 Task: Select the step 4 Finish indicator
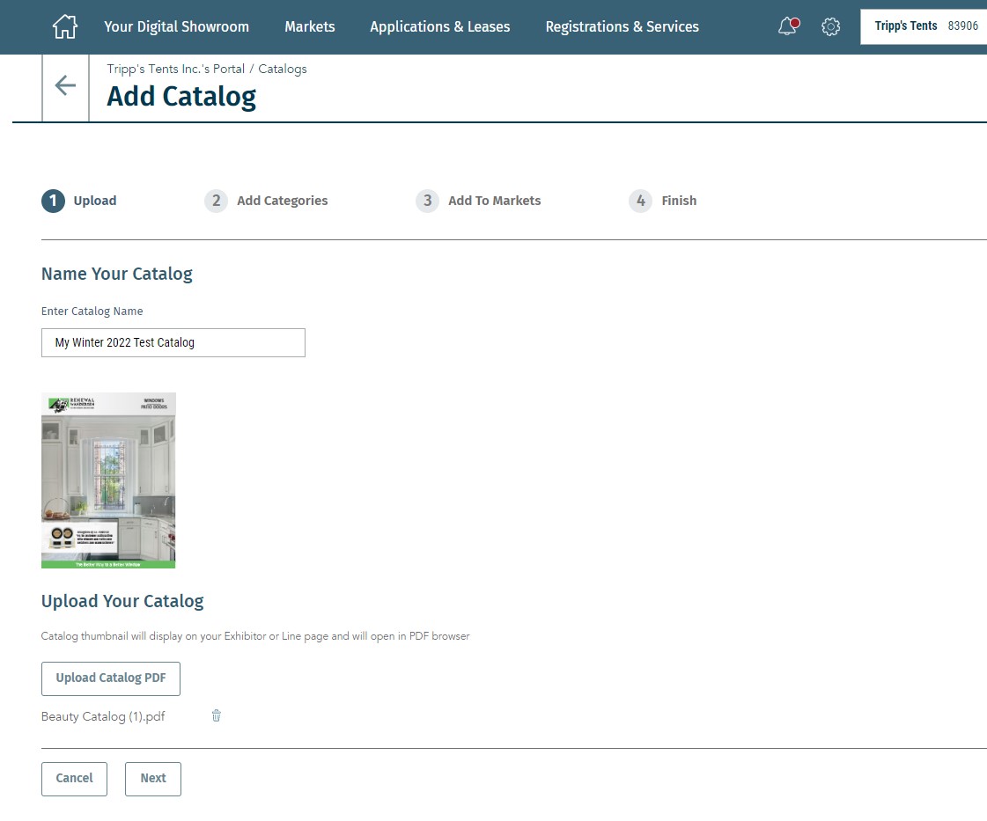pos(663,201)
